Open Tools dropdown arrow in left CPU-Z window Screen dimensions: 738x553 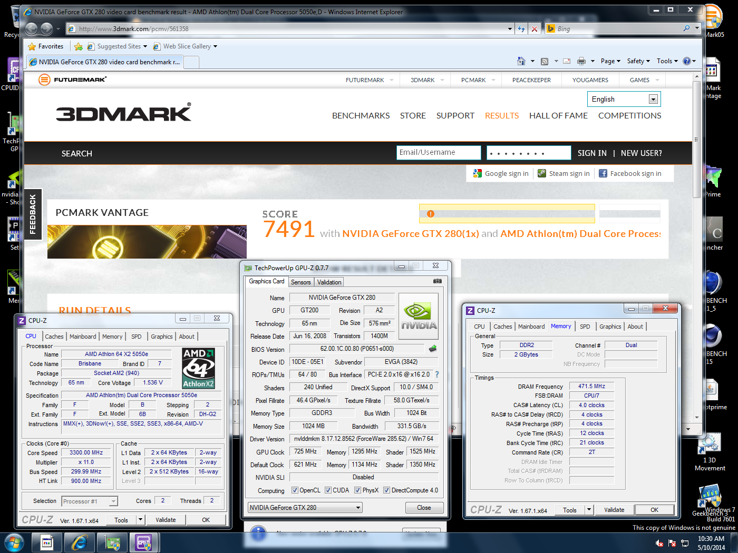[141, 520]
